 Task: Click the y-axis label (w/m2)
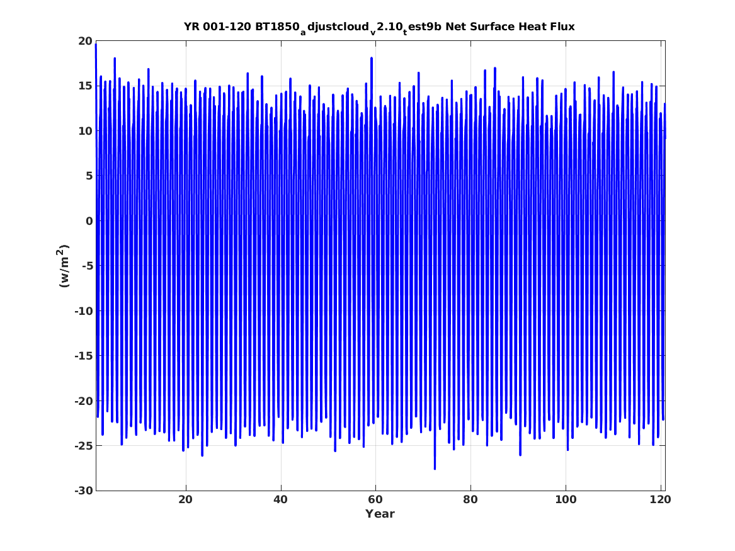click(63, 266)
